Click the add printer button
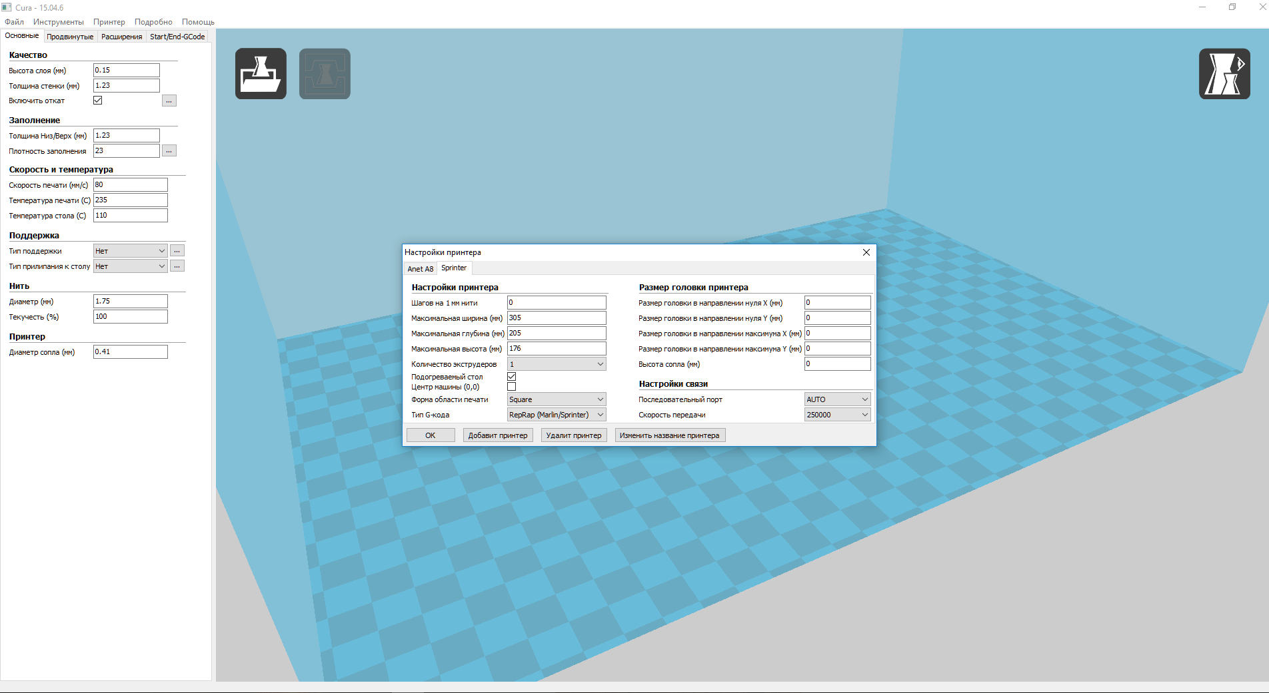Screen dimensions: 1269x693 pos(497,435)
